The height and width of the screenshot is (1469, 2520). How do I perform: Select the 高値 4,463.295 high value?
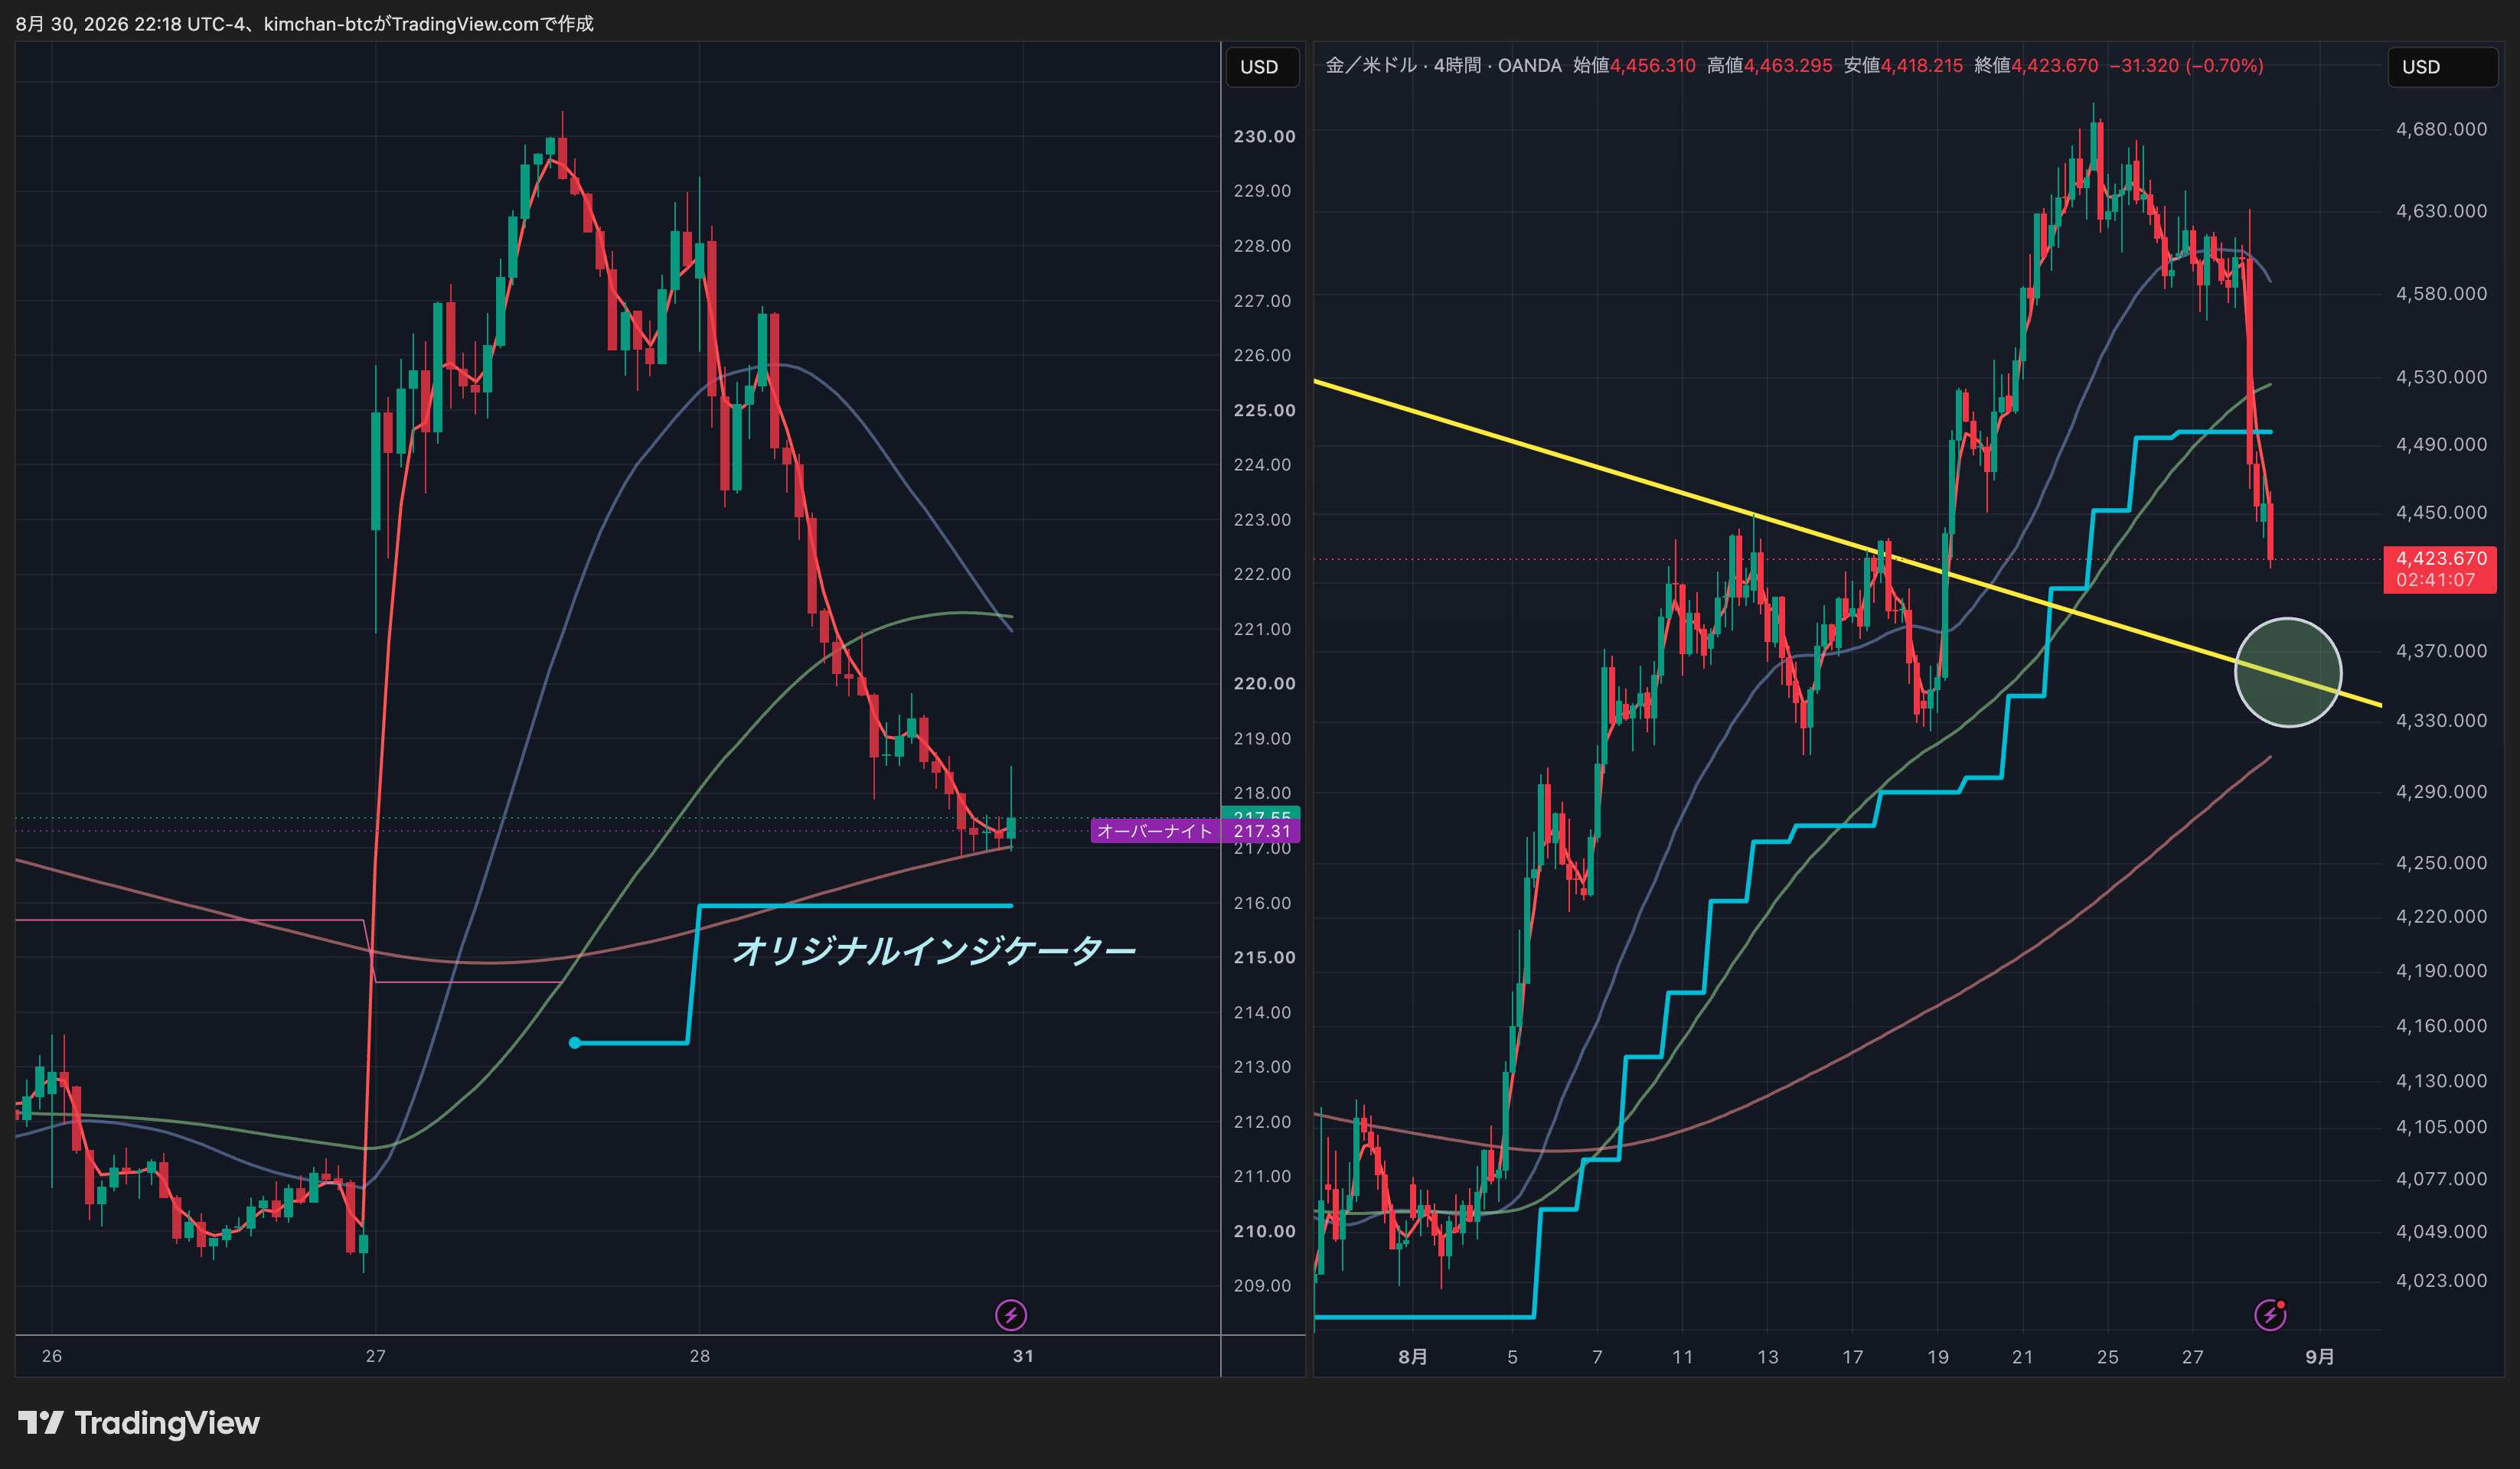click(1769, 66)
